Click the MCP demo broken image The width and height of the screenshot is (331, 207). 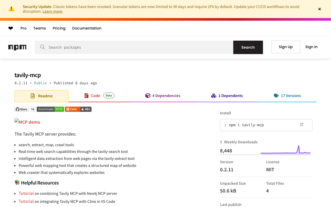click(27, 122)
